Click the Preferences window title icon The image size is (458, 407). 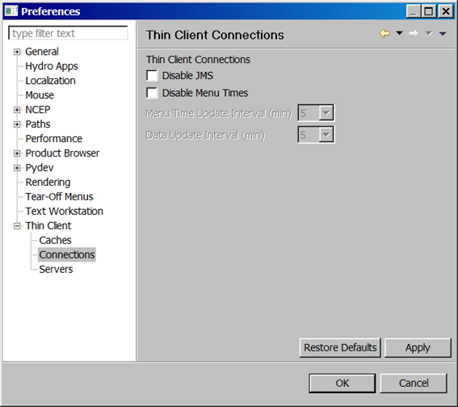(x=11, y=11)
